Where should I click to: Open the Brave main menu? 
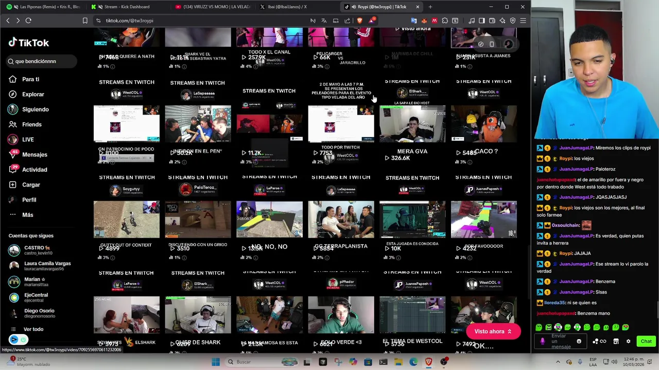click(x=523, y=21)
